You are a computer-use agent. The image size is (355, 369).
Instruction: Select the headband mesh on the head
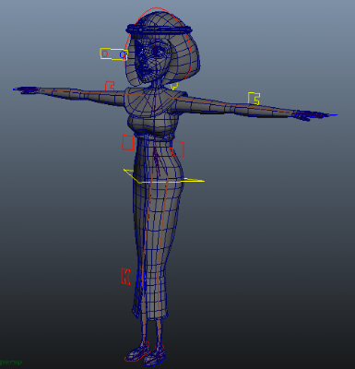point(159,30)
